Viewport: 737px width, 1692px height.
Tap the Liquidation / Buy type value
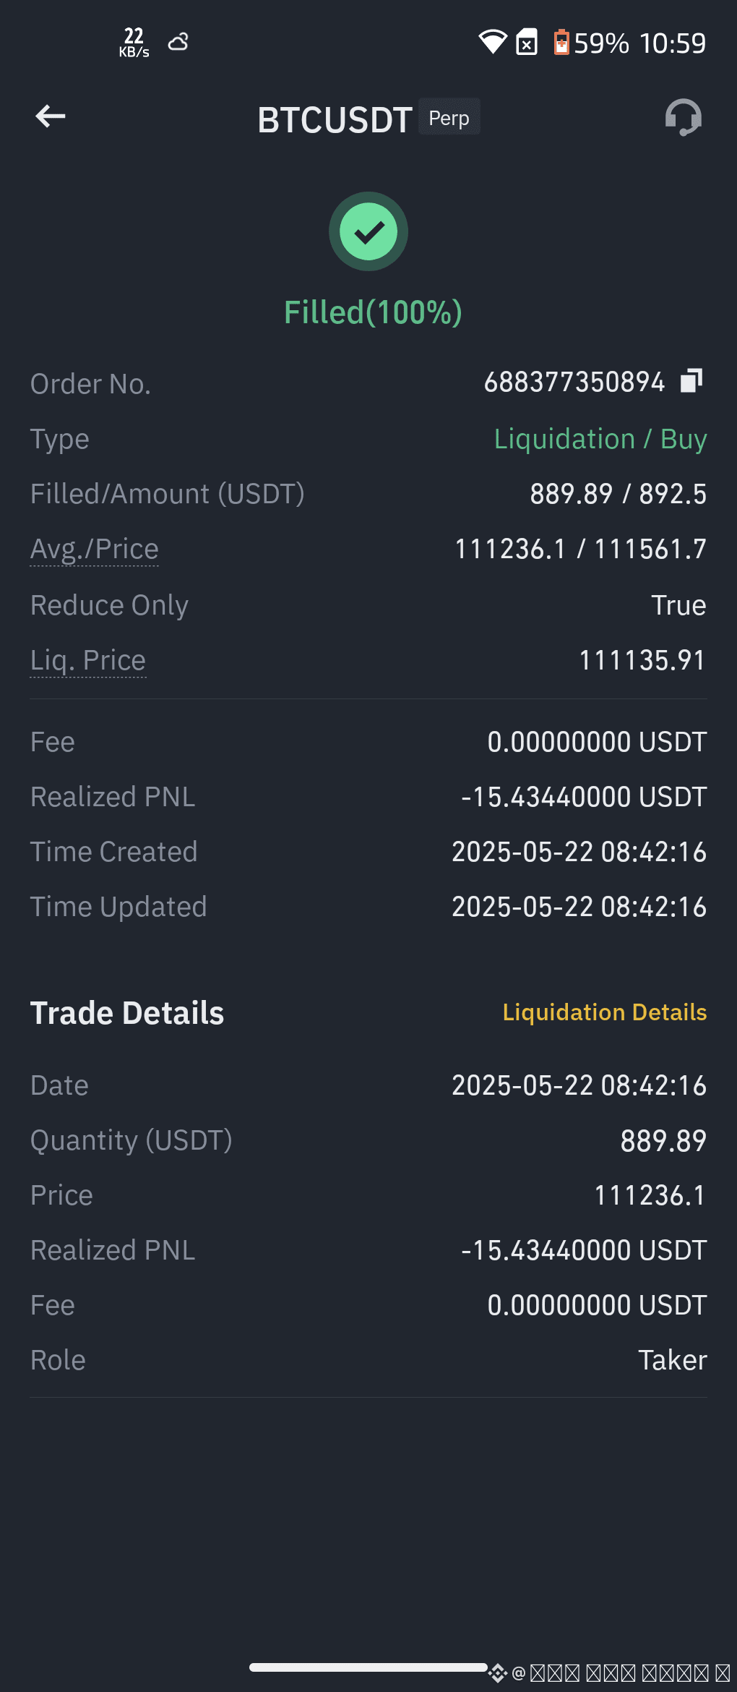600,439
